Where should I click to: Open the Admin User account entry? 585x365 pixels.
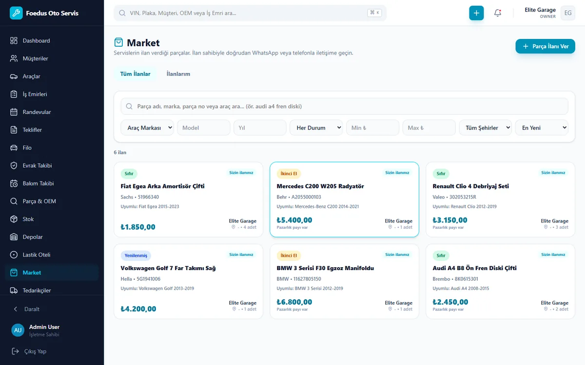52,330
